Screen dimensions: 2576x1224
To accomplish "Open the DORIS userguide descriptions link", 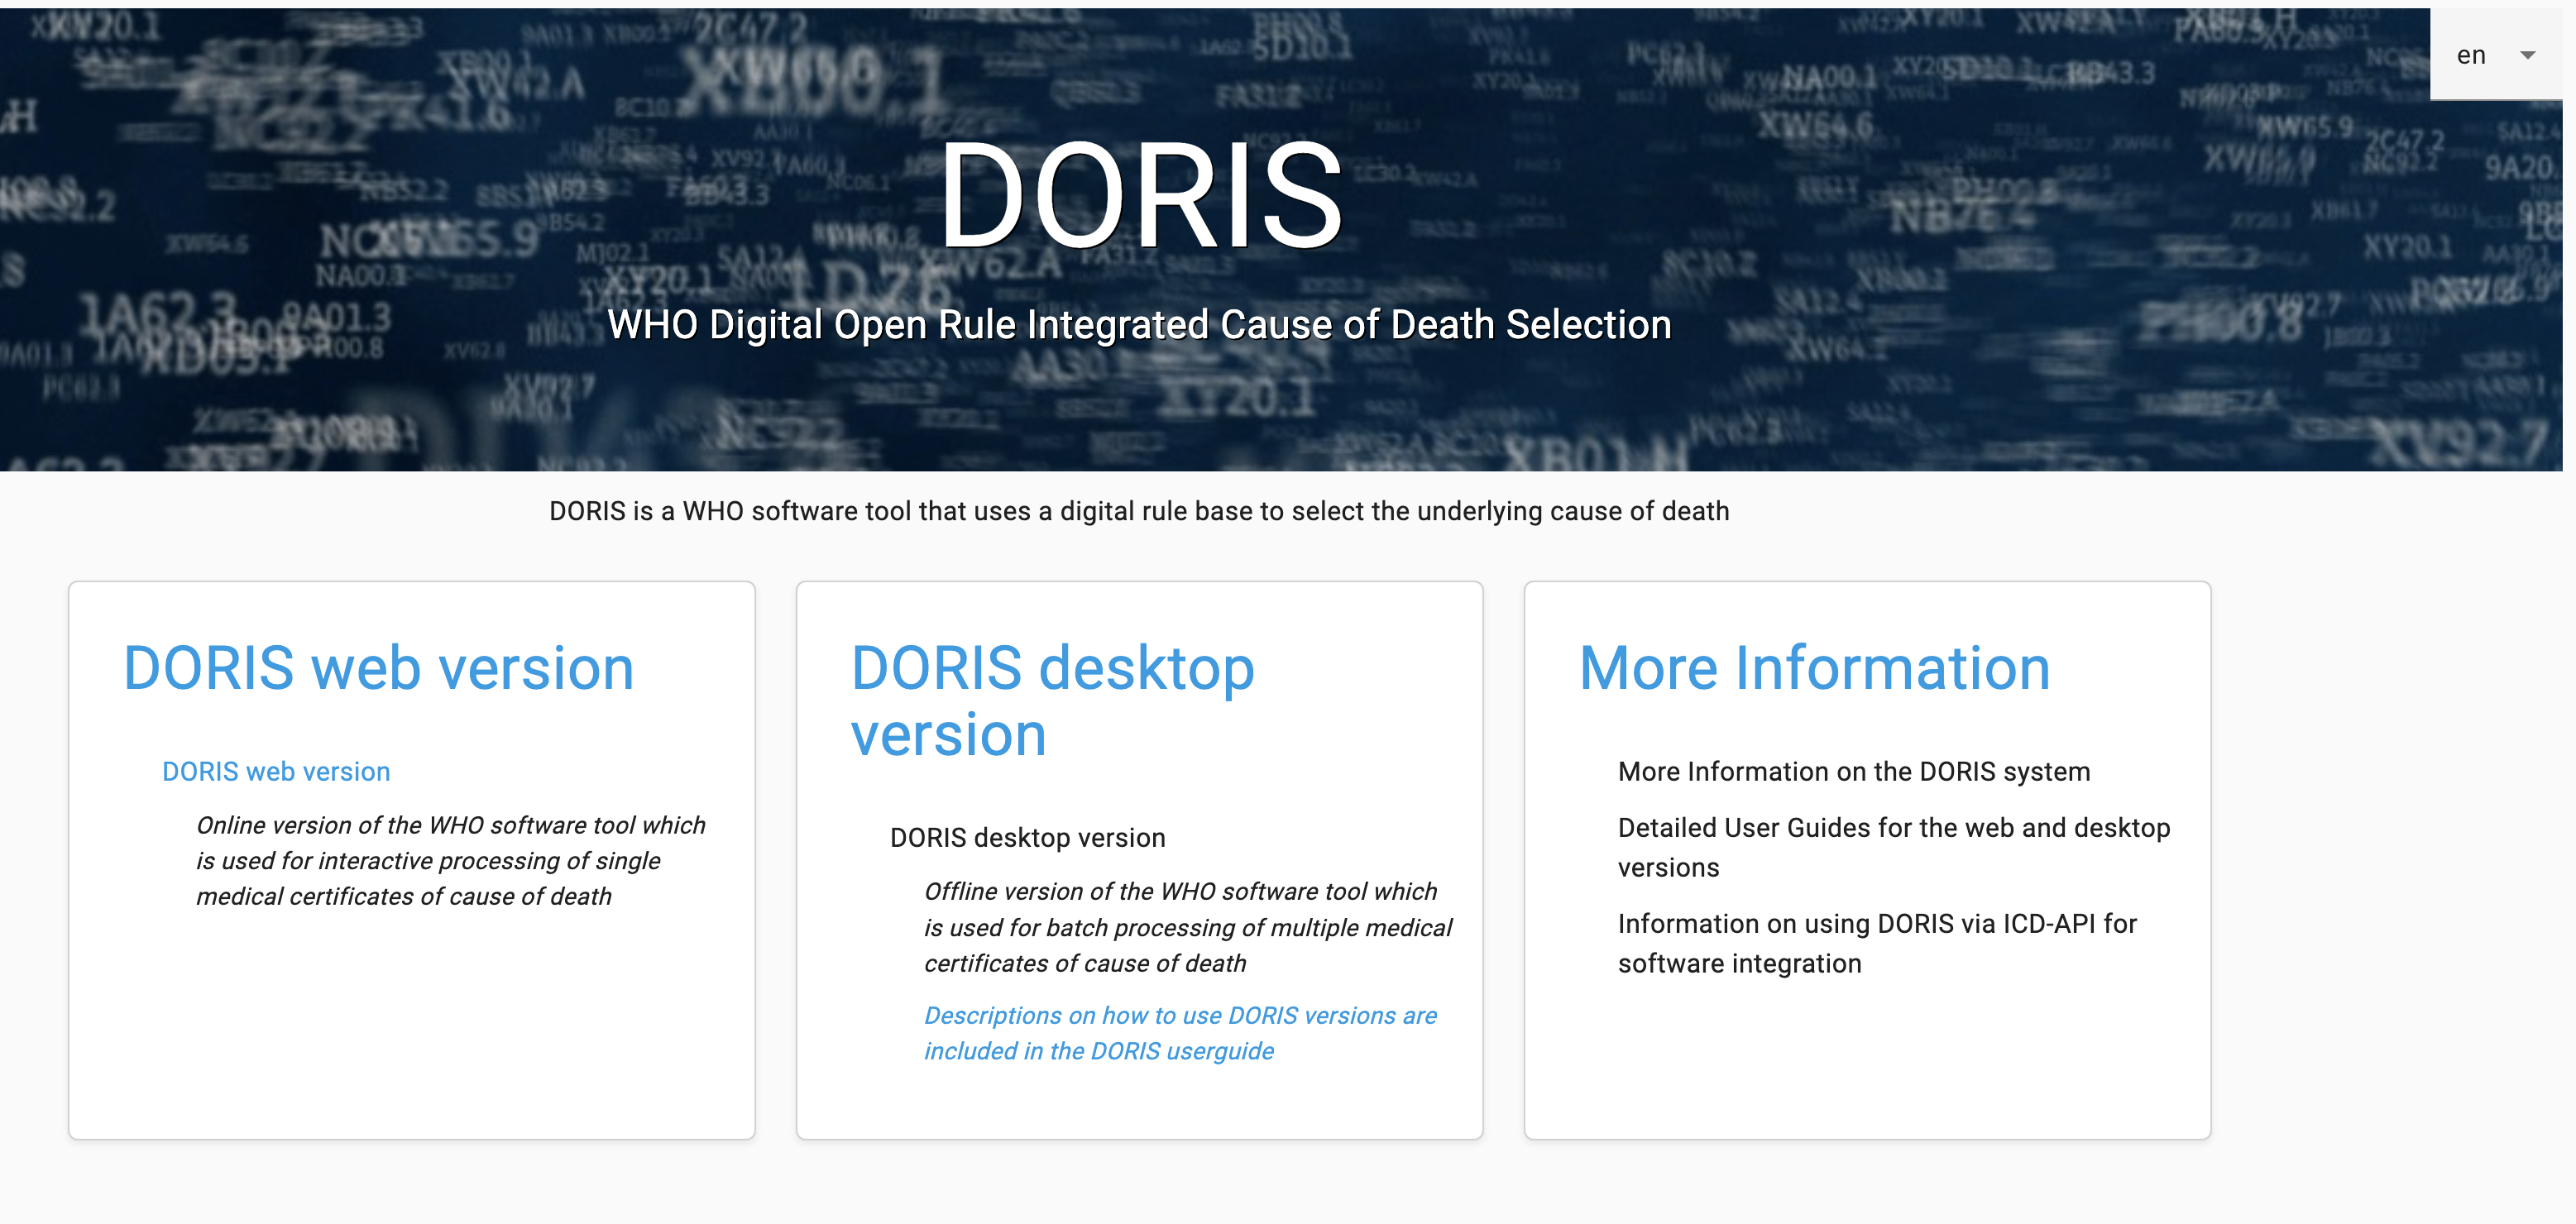I will (1180, 1033).
